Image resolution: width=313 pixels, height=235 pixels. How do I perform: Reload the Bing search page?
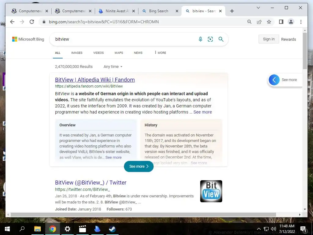pyautogui.click(x=32, y=22)
